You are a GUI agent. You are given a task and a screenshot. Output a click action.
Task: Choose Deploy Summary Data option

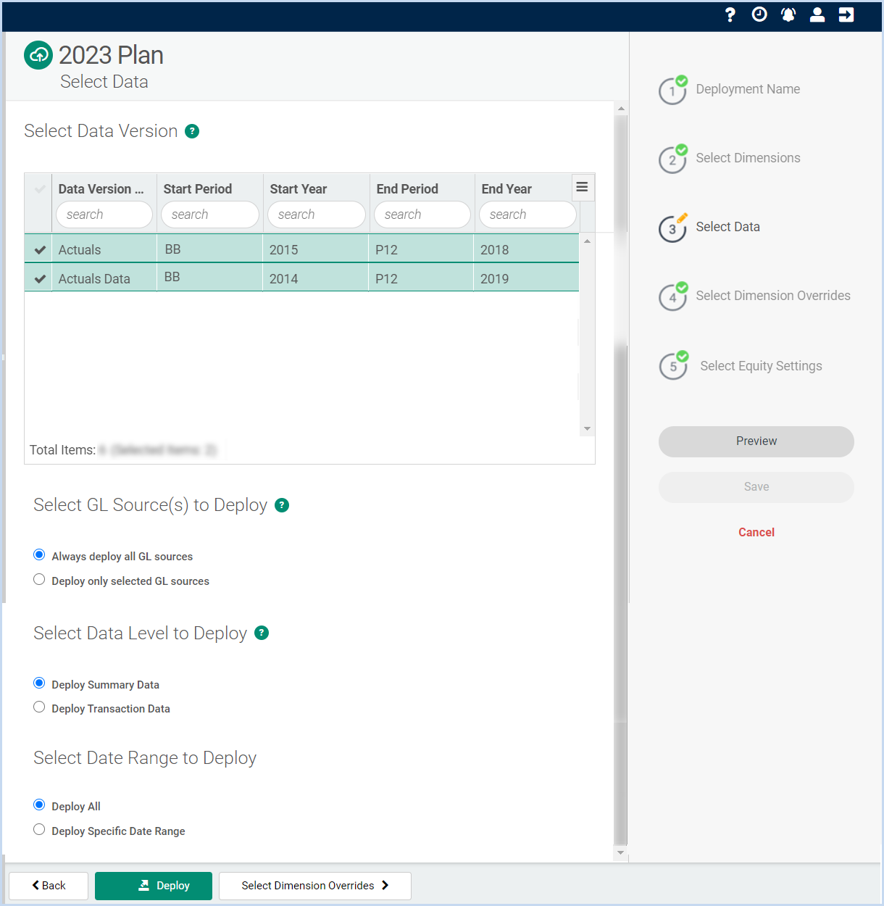click(39, 683)
